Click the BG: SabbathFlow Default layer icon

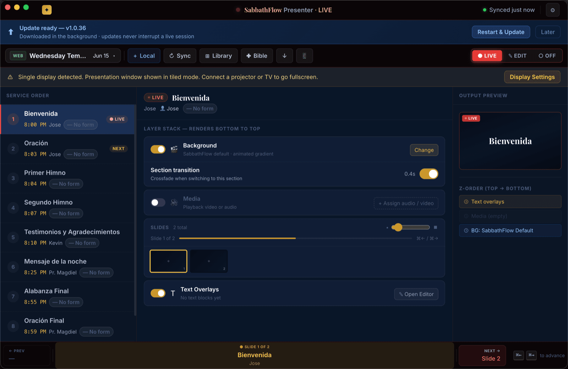click(x=466, y=230)
